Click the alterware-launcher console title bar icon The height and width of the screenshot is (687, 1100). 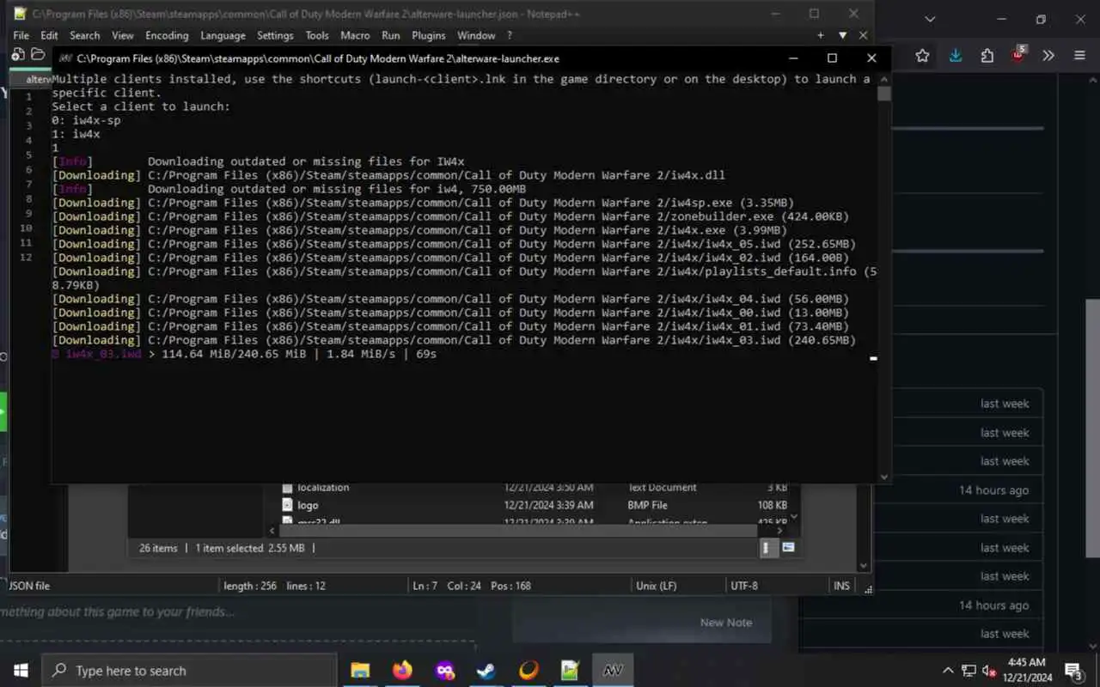click(65, 58)
